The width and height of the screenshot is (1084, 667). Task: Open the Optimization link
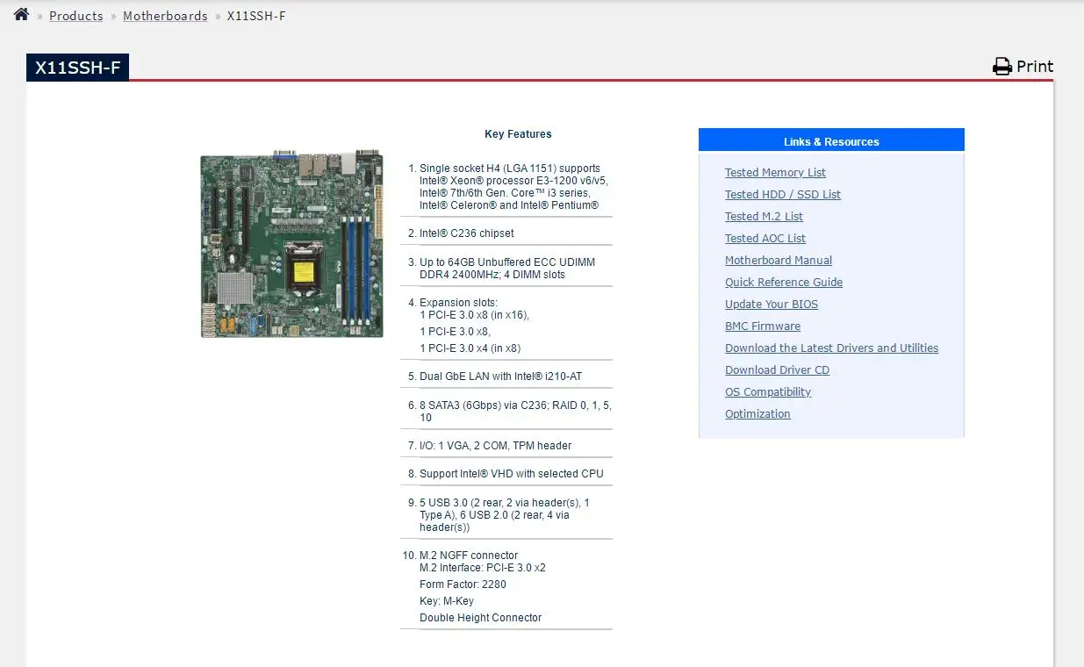pos(757,414)
